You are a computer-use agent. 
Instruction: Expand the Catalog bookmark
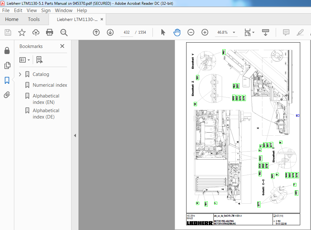(20, 74)
